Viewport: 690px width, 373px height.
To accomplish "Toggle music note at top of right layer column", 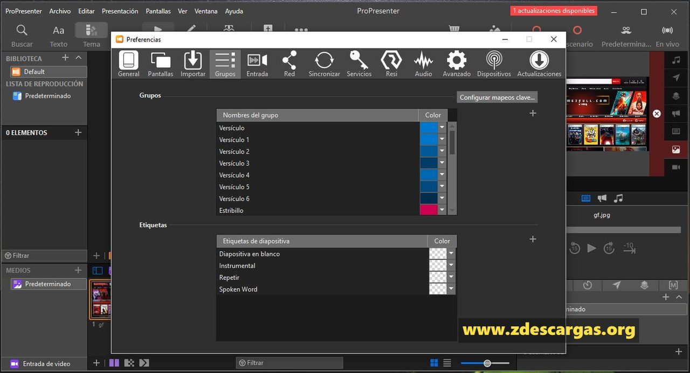I will (x=676, y=60).
